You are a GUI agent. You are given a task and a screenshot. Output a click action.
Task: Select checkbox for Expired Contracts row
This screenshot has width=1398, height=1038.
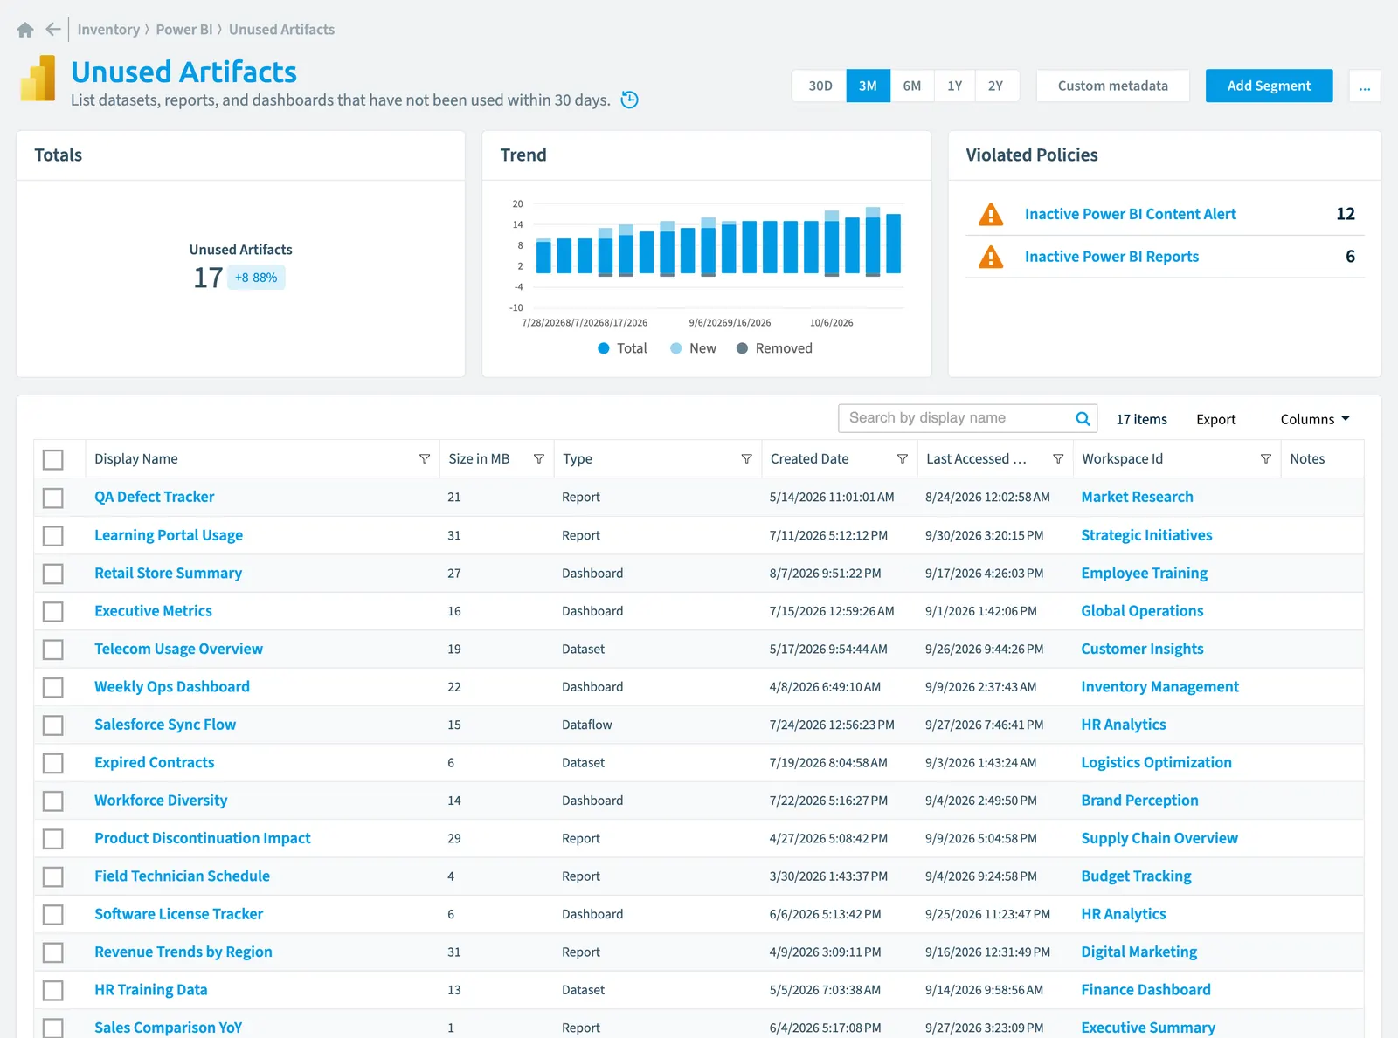tap(53, 763)
